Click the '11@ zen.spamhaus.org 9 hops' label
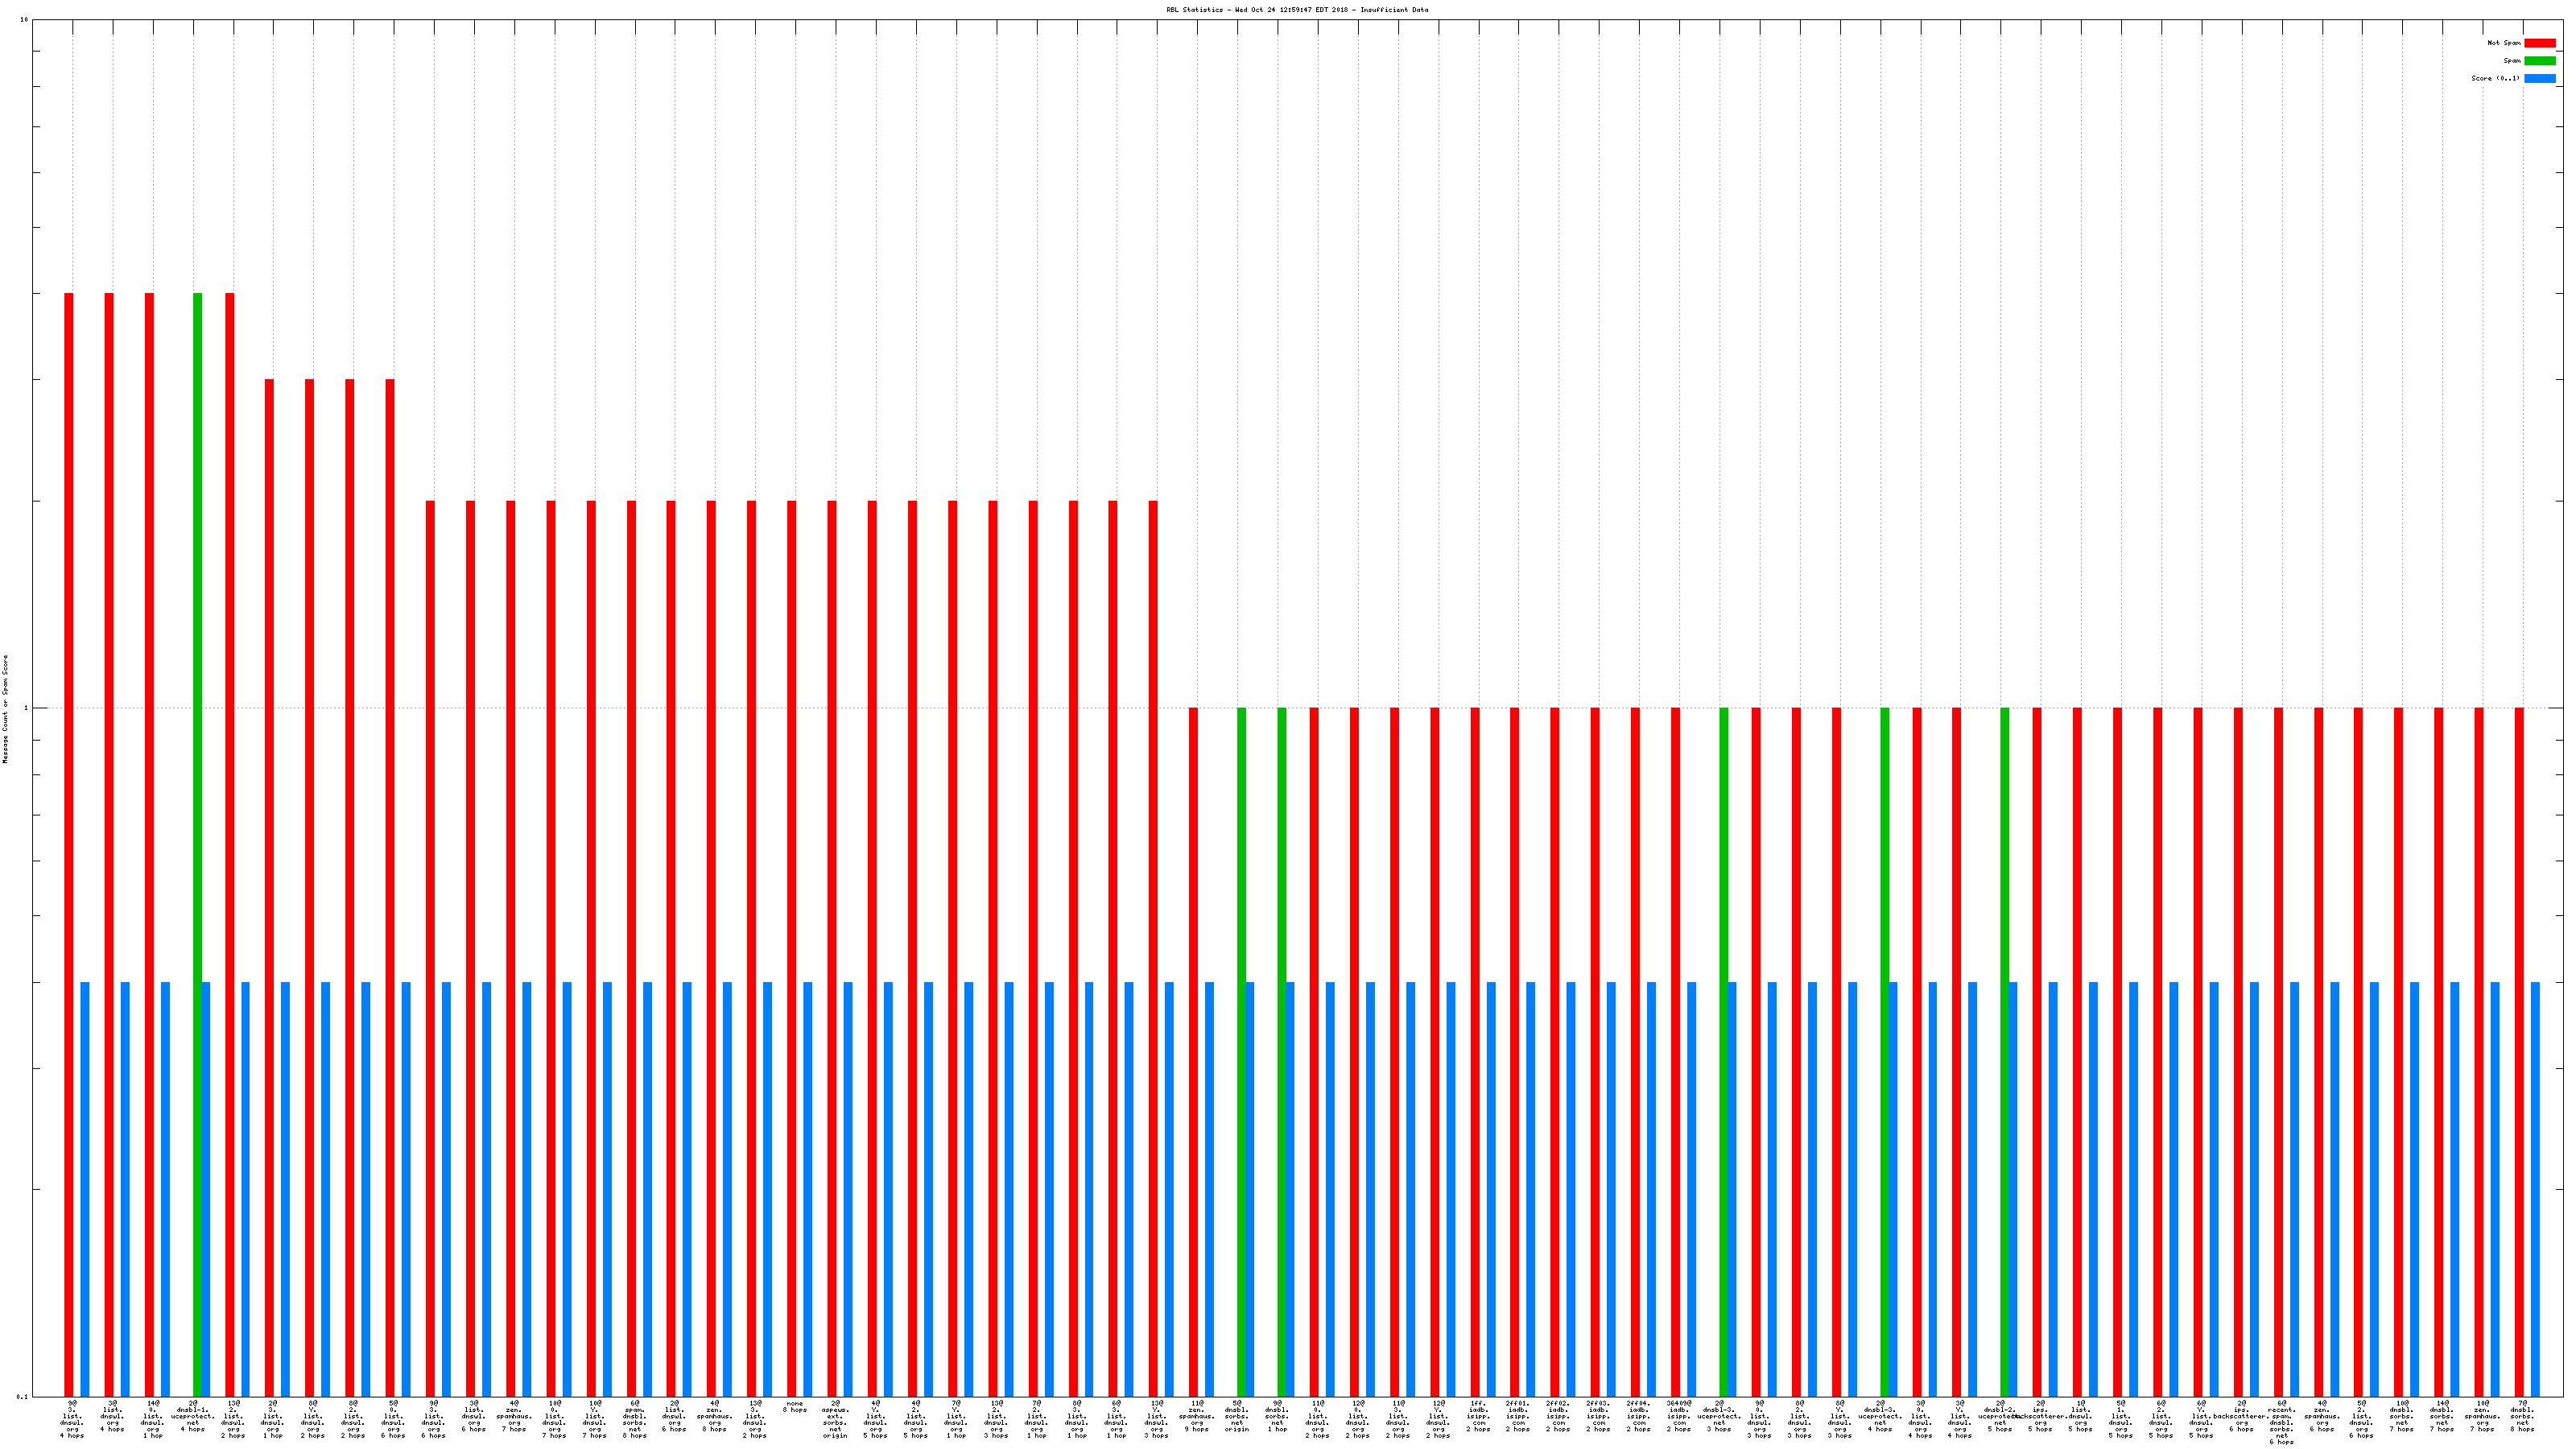The image size is (2576, 1449). coord(1196,1416)
